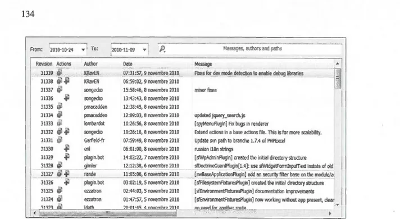Select author pmacadden in revision 31335 row
Image resolution: width=400 pixels, height=219 pixels.
coord(96,107)
